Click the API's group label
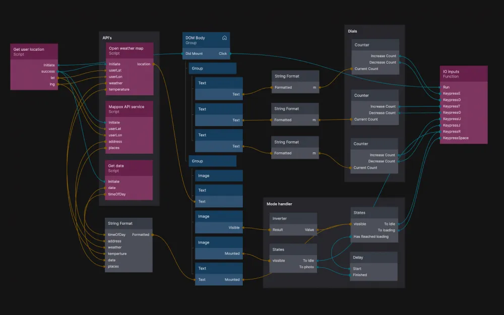The image size is (504, 315). pos(107,38)
